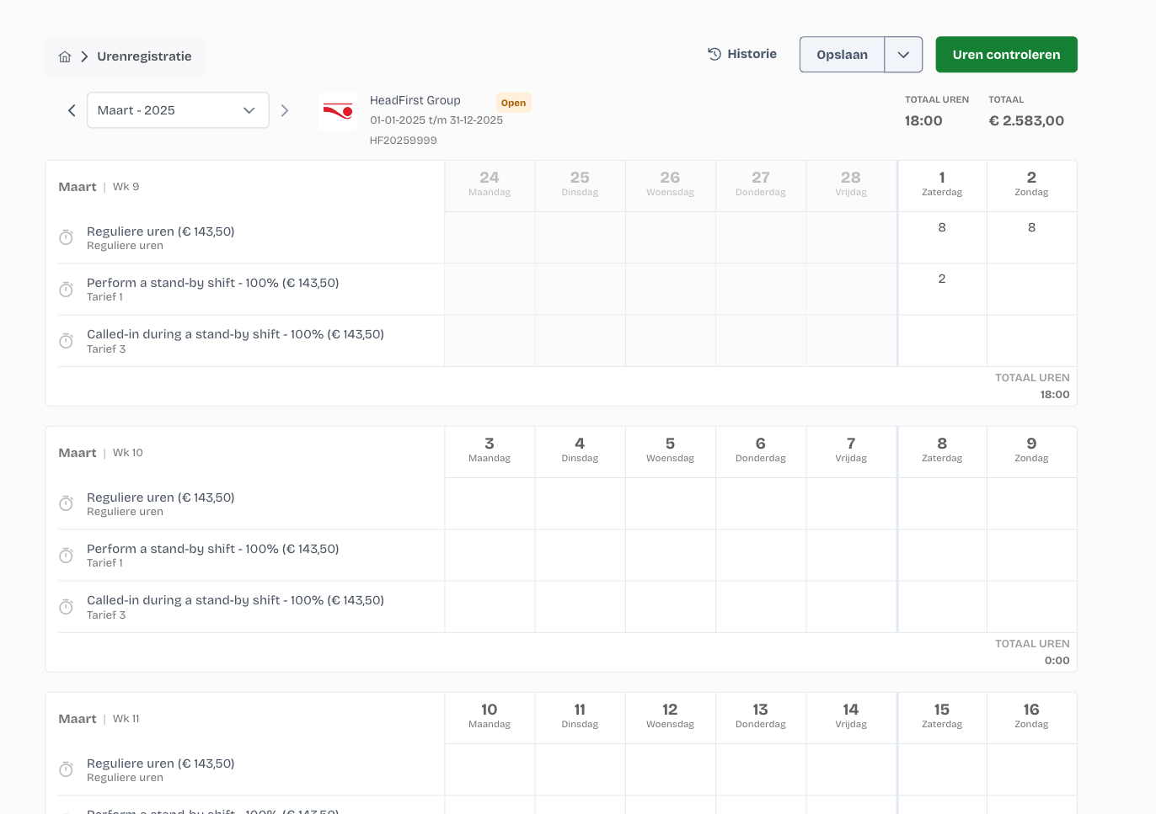This screenshot has width=1156, height=814.
Task: Select the 12 Woensdag day header
Action: [671, 716]
